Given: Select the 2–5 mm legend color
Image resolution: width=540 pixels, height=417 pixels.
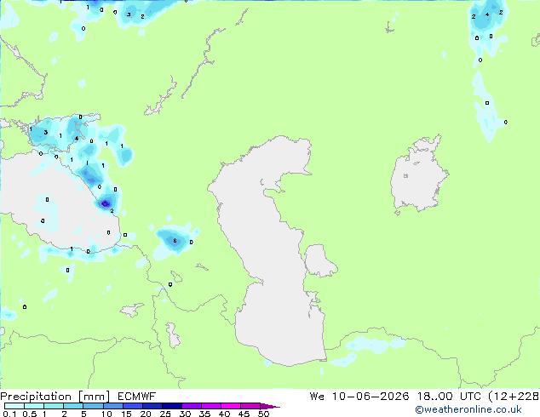Looking at the screenshot, I should [73, 406].
